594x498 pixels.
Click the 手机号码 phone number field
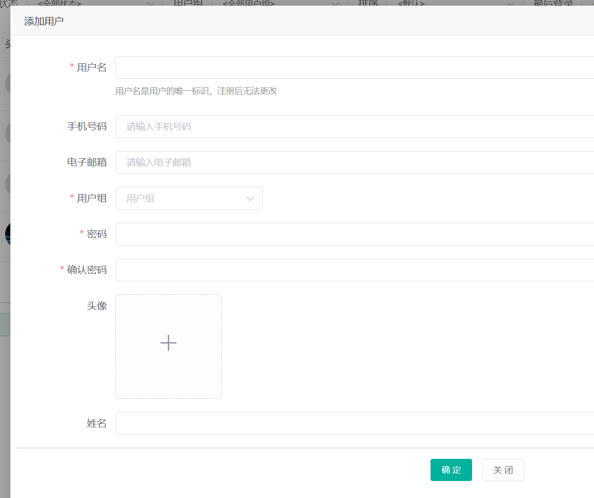click(x=331, y=126)
